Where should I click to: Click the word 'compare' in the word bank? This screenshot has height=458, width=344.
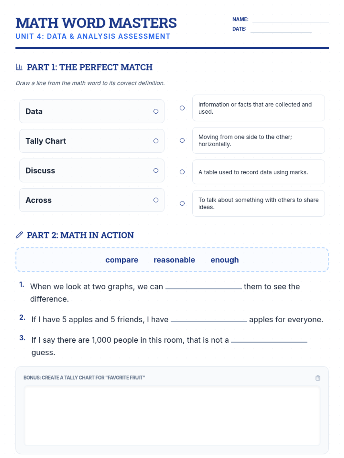122,260
